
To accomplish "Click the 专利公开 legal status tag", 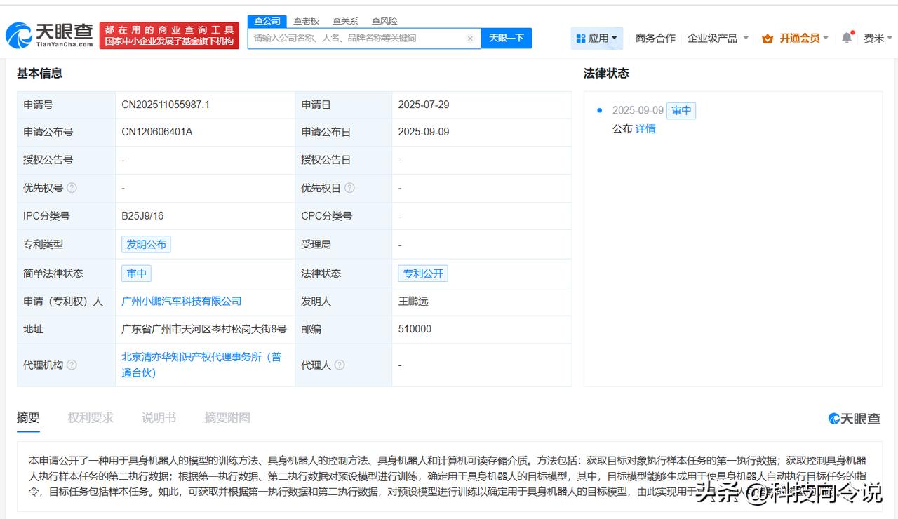I will pos(423,273).
